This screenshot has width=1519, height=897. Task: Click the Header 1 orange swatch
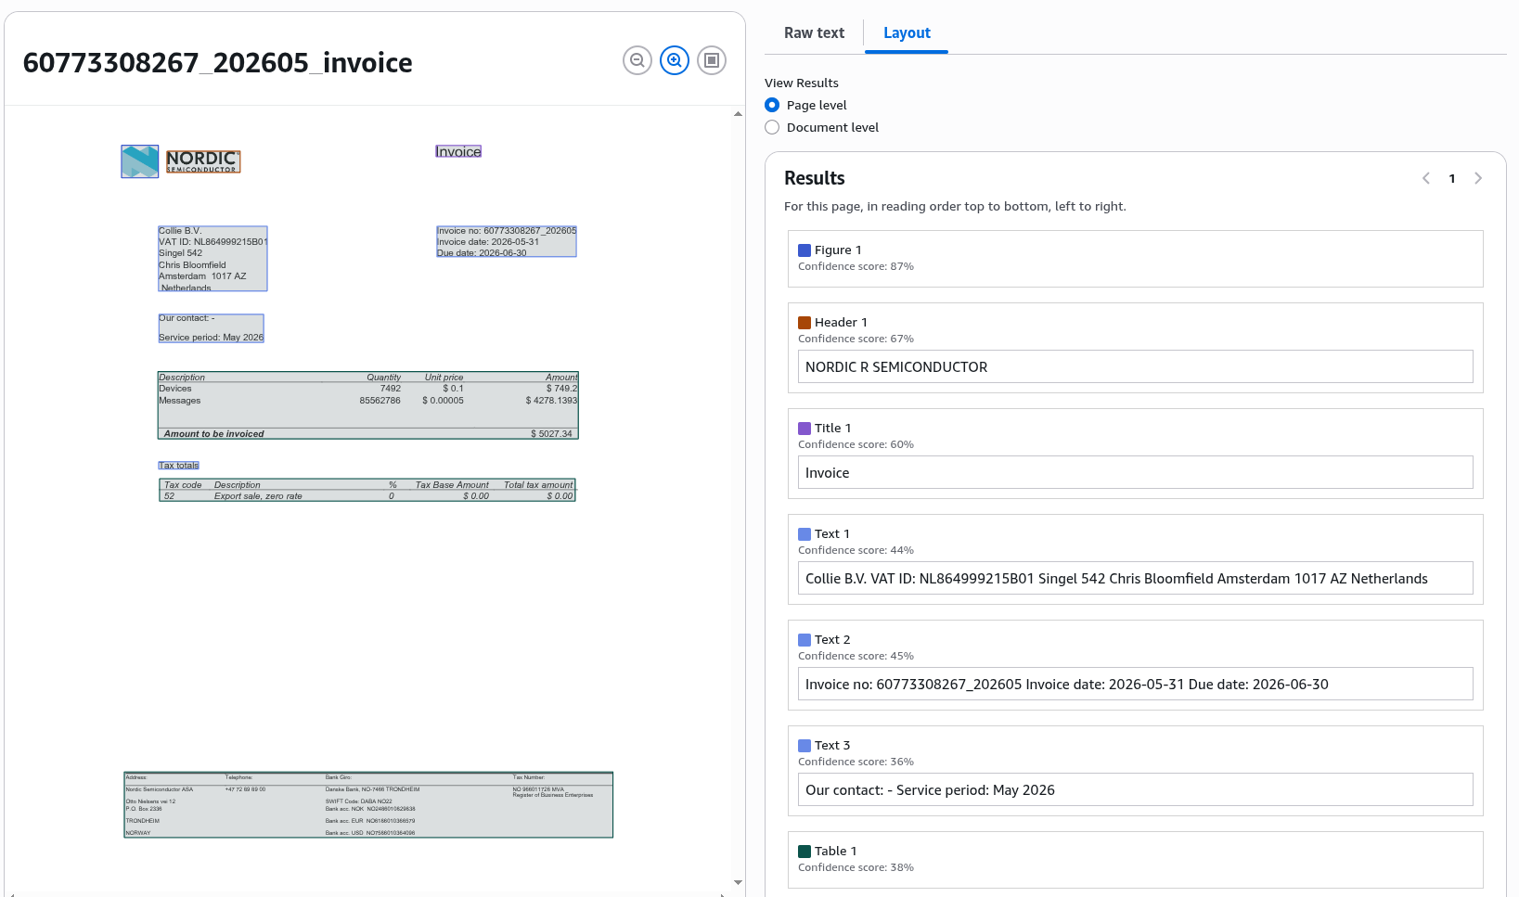coord(805,323)
